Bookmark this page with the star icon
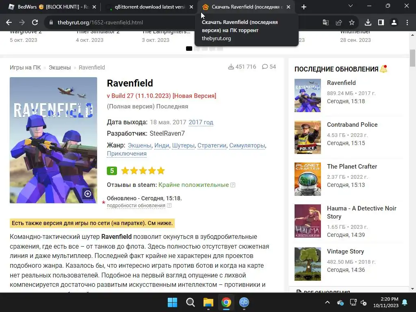 [352, 23]
